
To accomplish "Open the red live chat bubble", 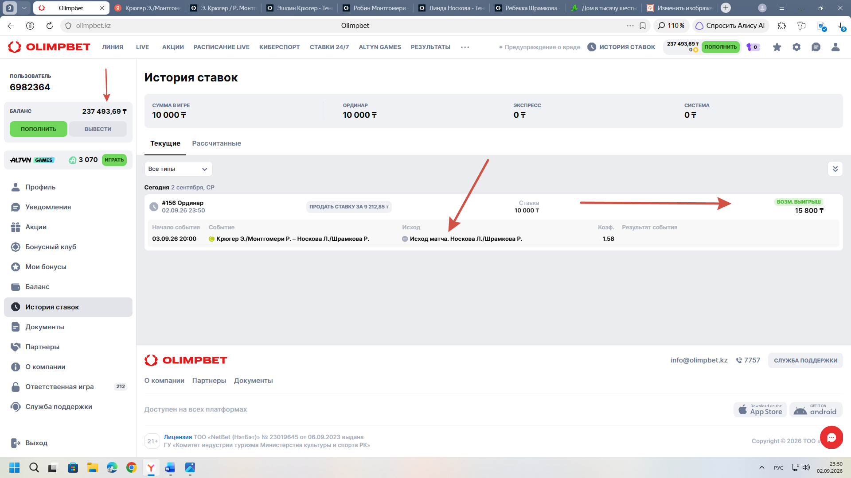I will tap(831, 437).
